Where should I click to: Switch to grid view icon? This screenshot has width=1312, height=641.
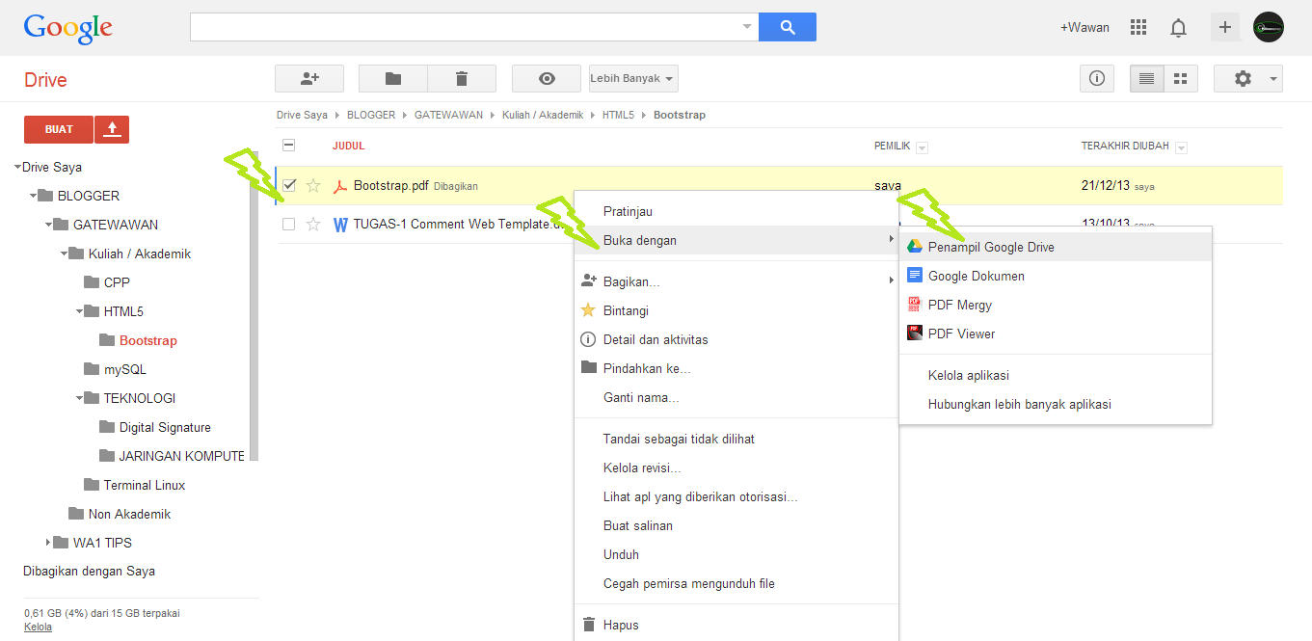pos(1181,78)
